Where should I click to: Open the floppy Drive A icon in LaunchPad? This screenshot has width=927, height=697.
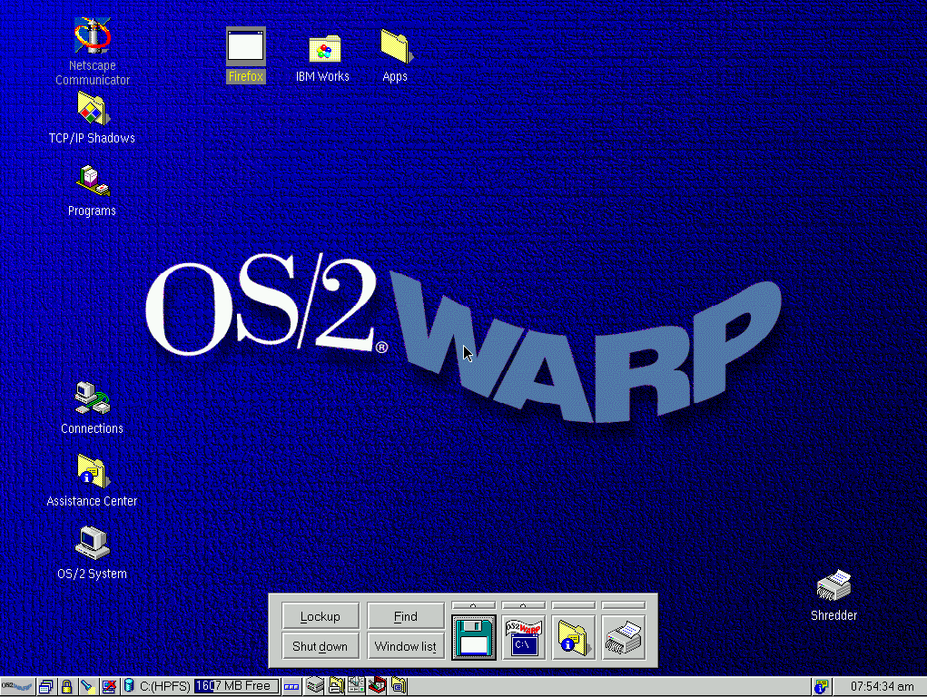click(474, 637)
